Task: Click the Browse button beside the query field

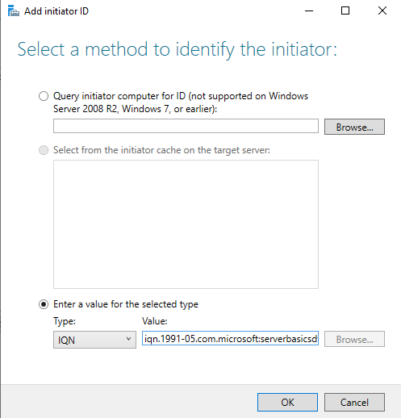Action: (x=354, y=127)
